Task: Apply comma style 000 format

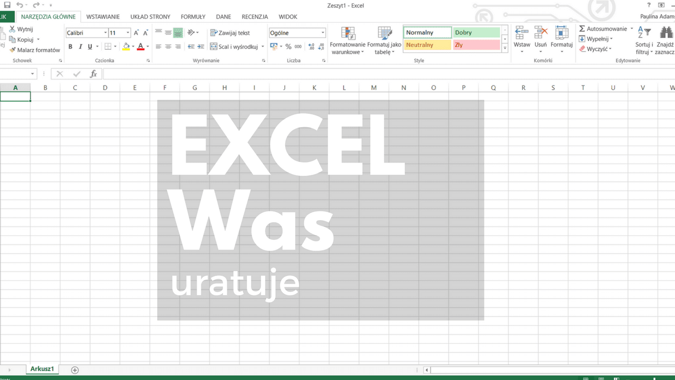Action: tap(298, 46)
